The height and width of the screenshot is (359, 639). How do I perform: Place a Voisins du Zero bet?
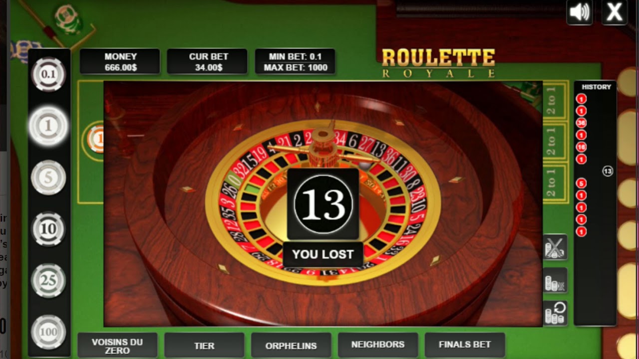pos(117,346)
